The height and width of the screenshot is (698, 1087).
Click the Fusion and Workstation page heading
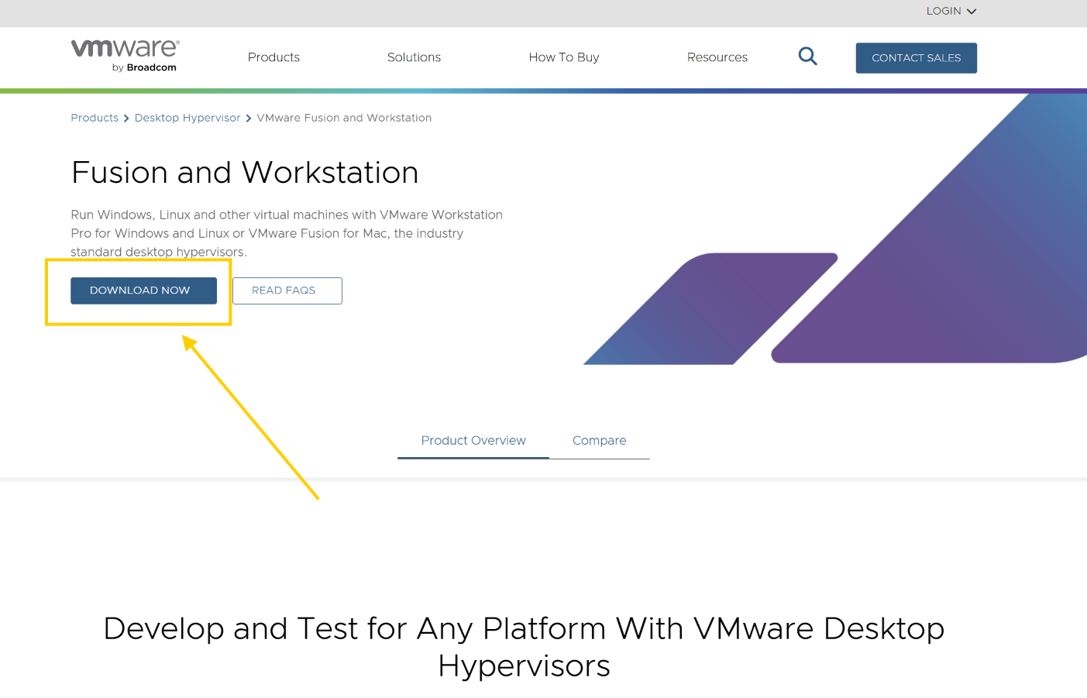pos(245,172)
